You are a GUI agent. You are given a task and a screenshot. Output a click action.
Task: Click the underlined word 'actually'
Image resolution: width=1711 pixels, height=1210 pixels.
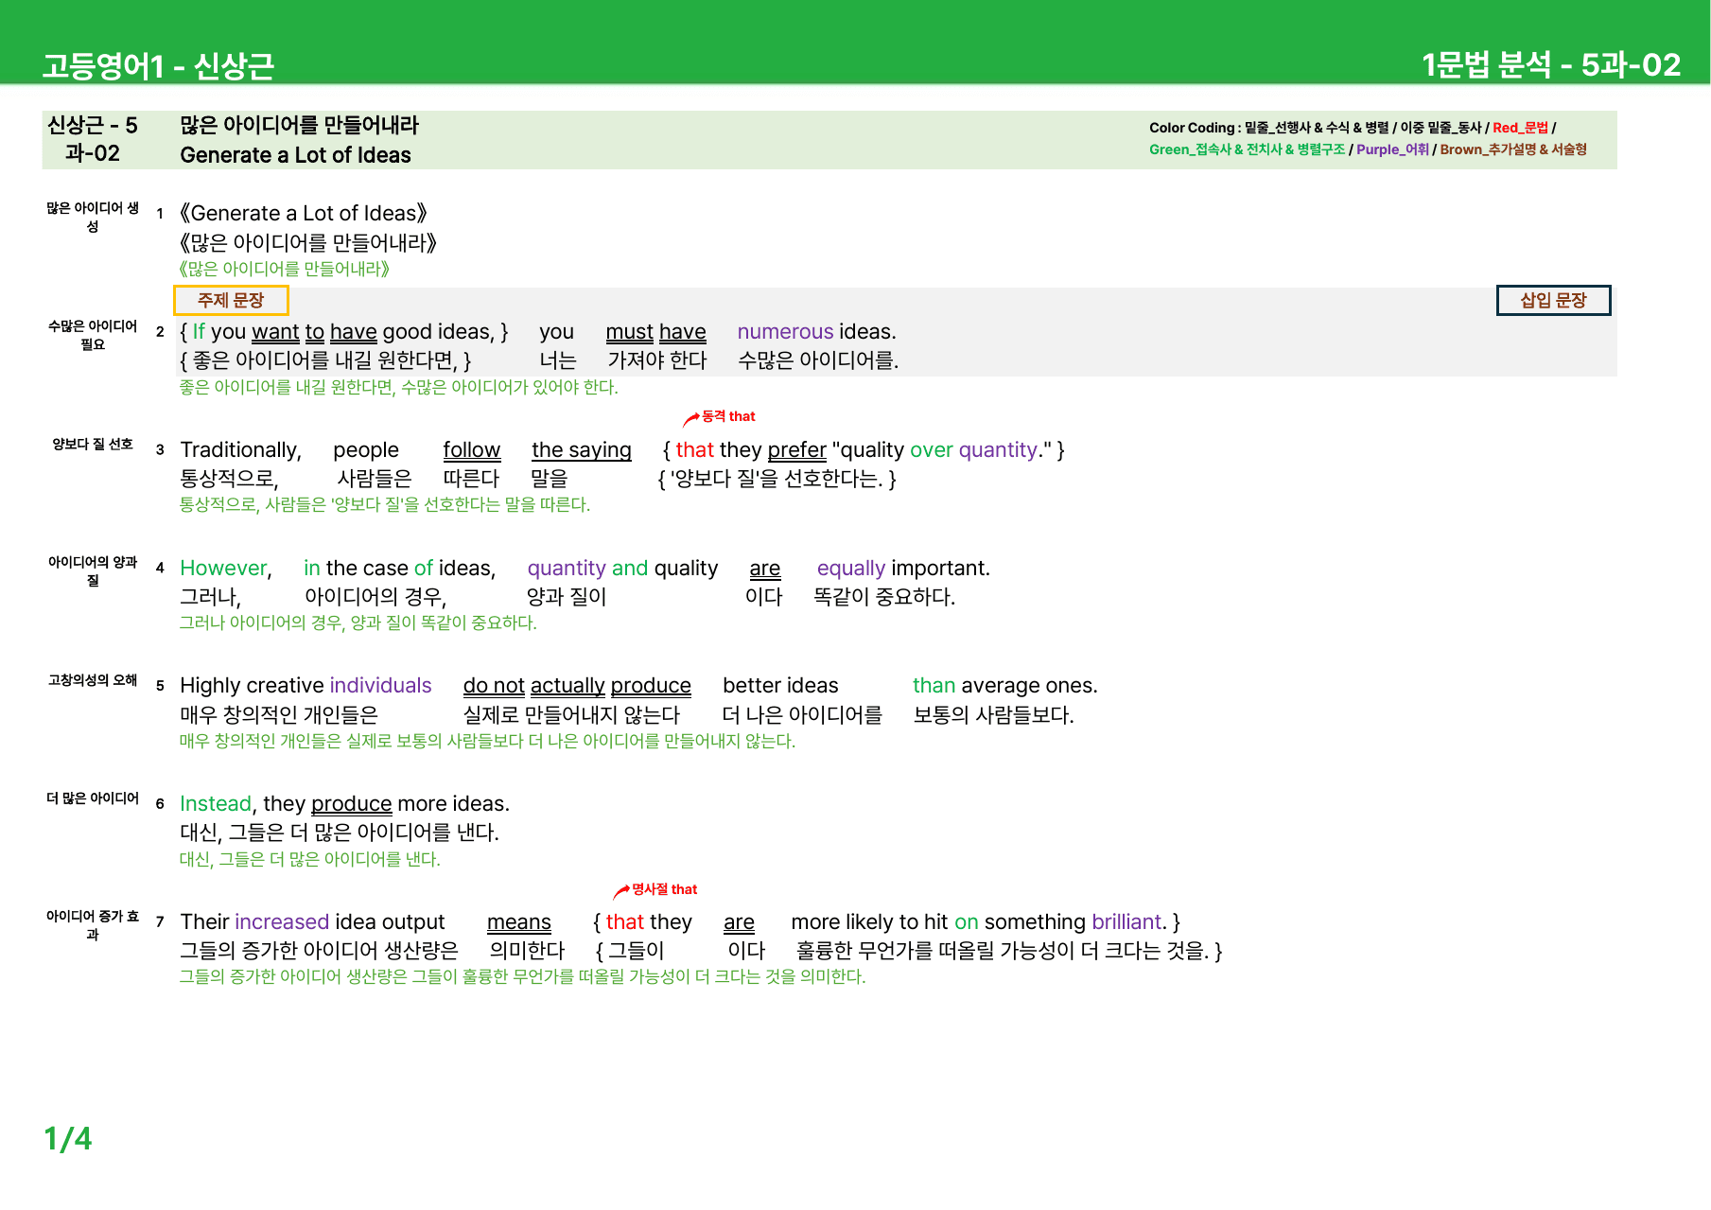point(567,685)
